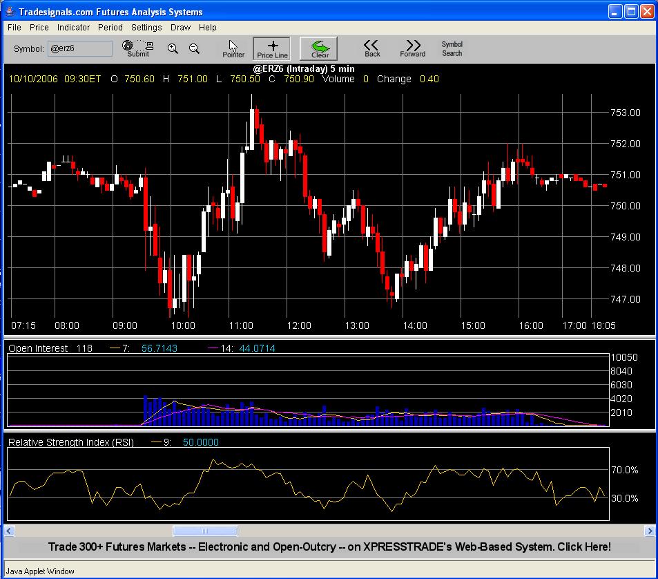The image size is (658, 579).
Task: Expand the Indicator menu
Action: coord(73,28)
